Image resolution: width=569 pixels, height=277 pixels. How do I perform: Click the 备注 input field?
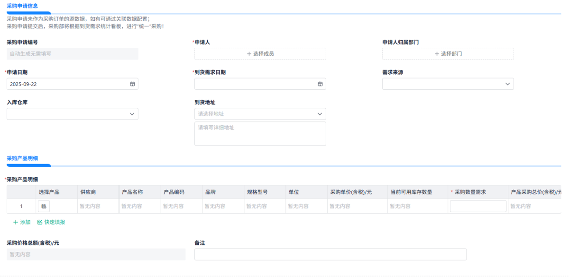(330, 254)
